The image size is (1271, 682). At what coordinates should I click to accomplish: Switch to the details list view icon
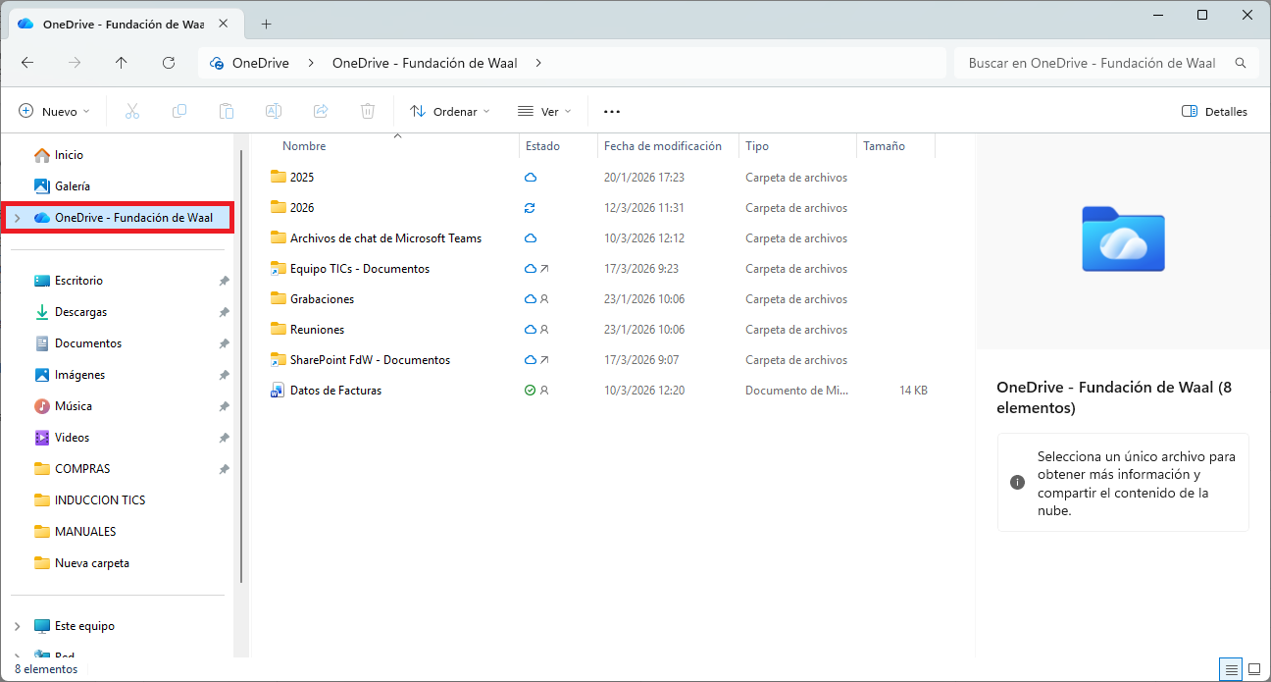[1230, 669]
